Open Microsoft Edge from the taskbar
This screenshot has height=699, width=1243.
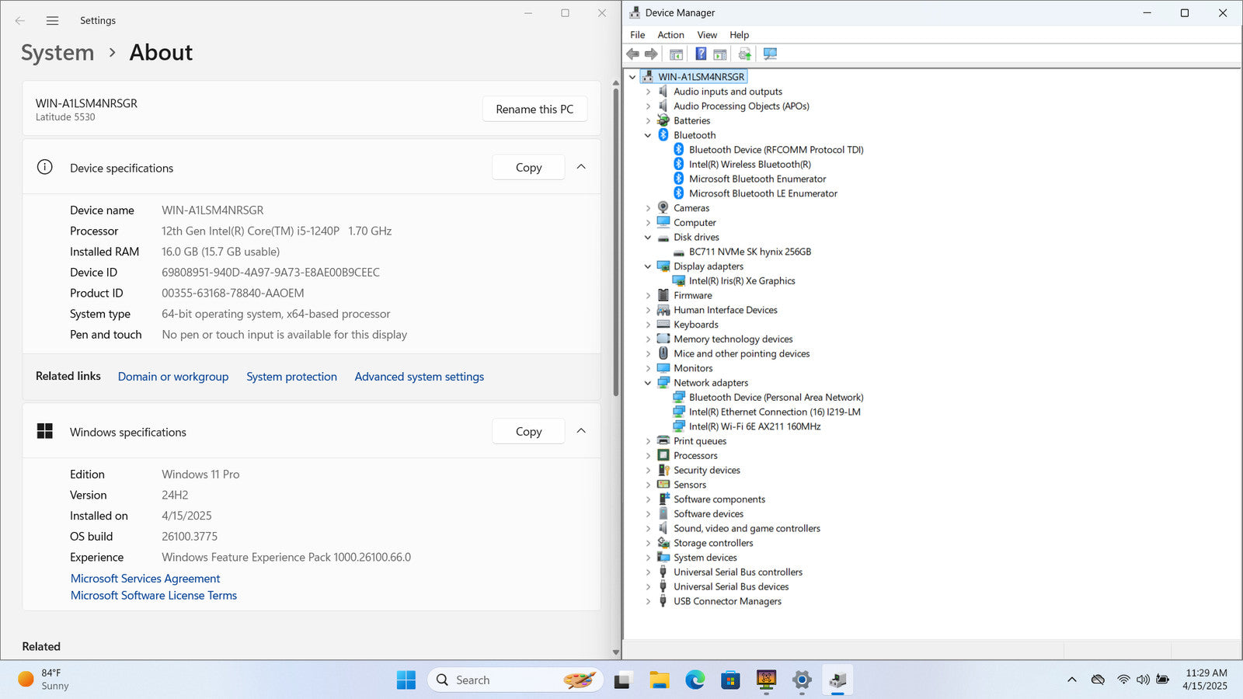[x=695, y=680]
